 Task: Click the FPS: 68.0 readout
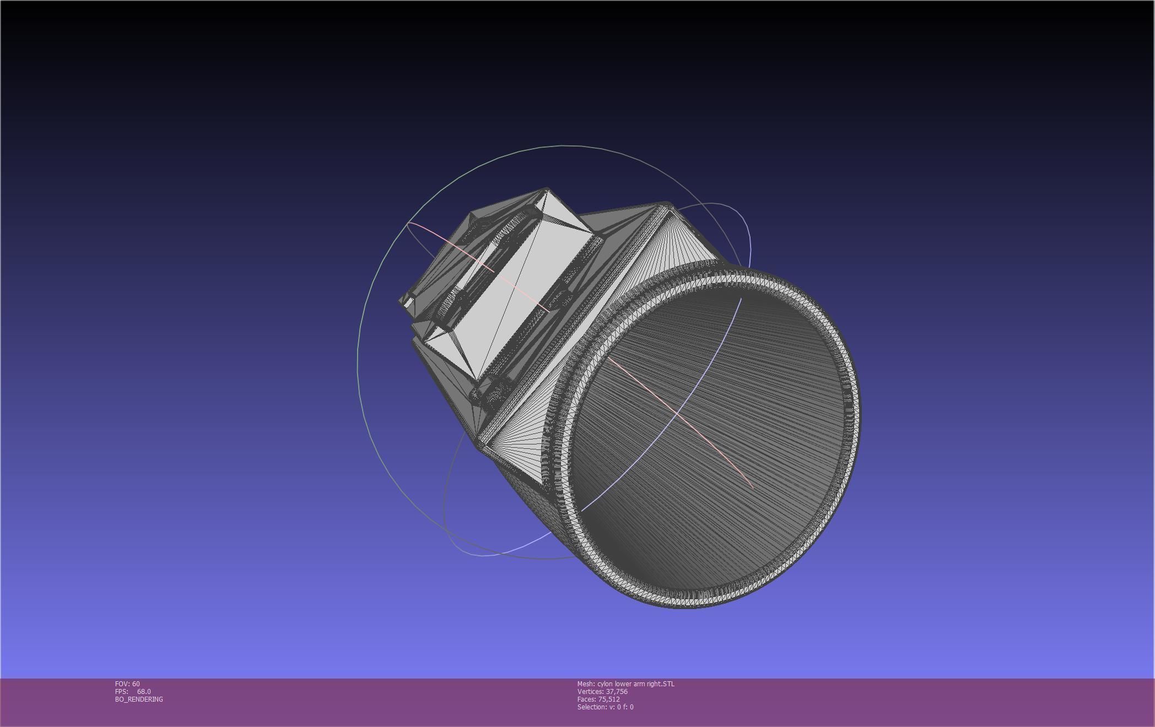coord(133,691)
